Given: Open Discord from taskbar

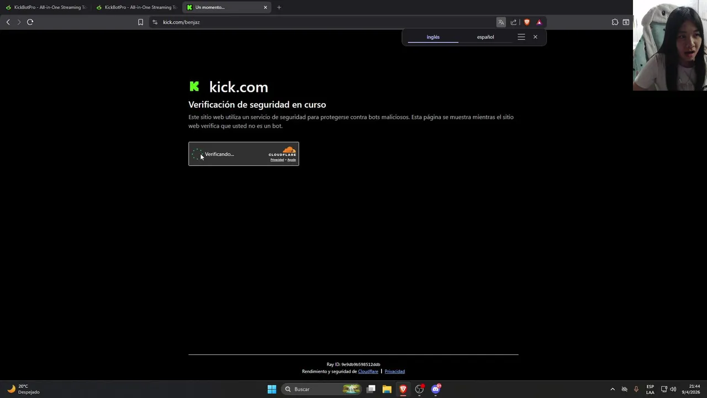Looking at the screenshot, I should (x=436, y=389).
